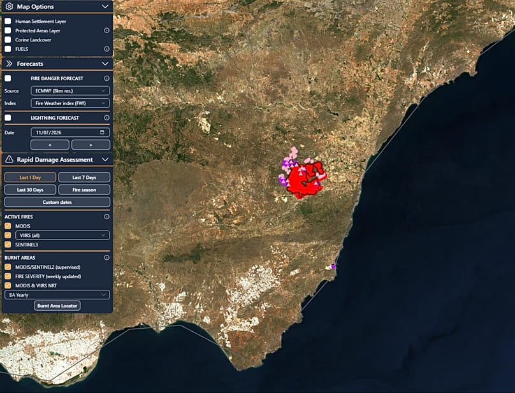Screen dimensions: 515x393
Task: Select Last 30 Days range
Action: pos(30,190)
